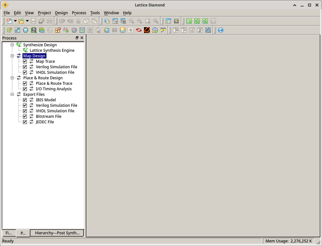Close the Process panel
This screenshot has height=246, width=322.
tap(82, 38)
